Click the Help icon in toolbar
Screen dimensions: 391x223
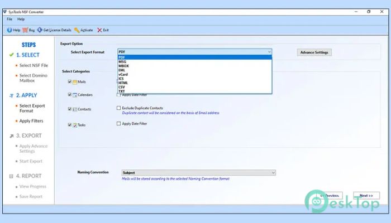tap(9, 30)
